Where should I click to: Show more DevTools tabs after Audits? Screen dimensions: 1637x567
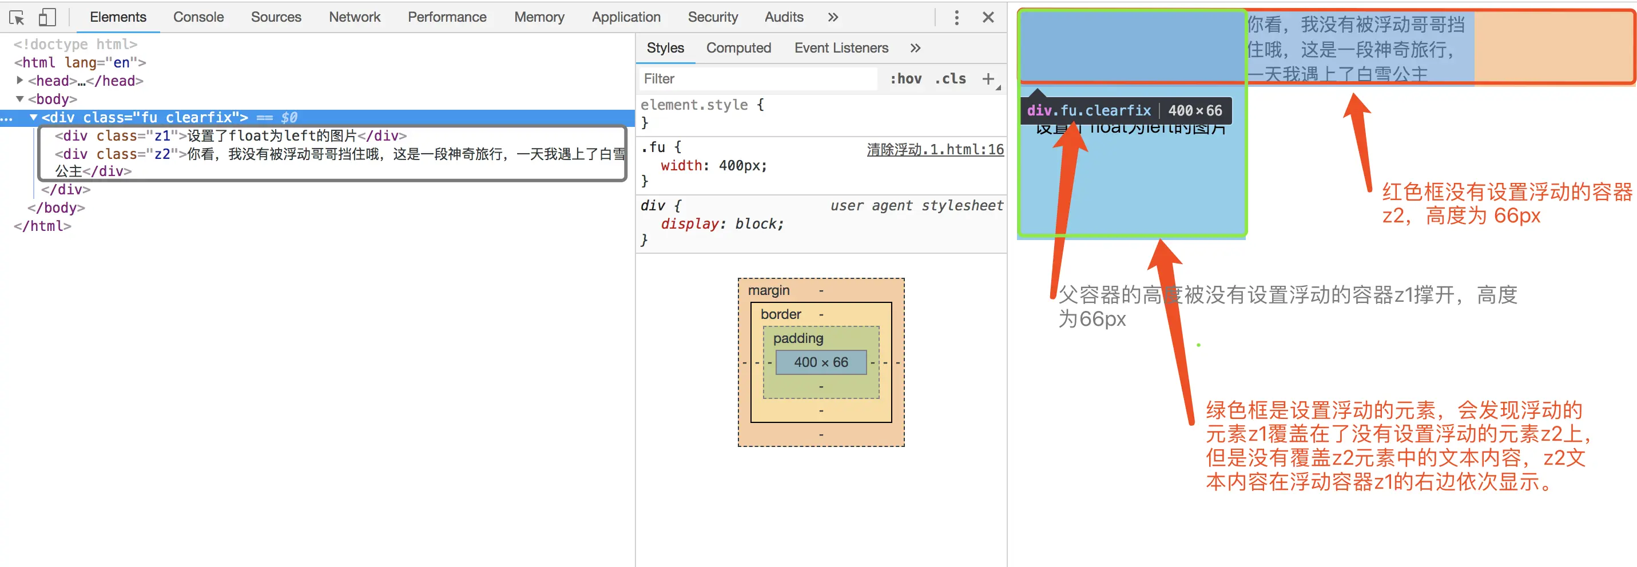pos(833,17)
